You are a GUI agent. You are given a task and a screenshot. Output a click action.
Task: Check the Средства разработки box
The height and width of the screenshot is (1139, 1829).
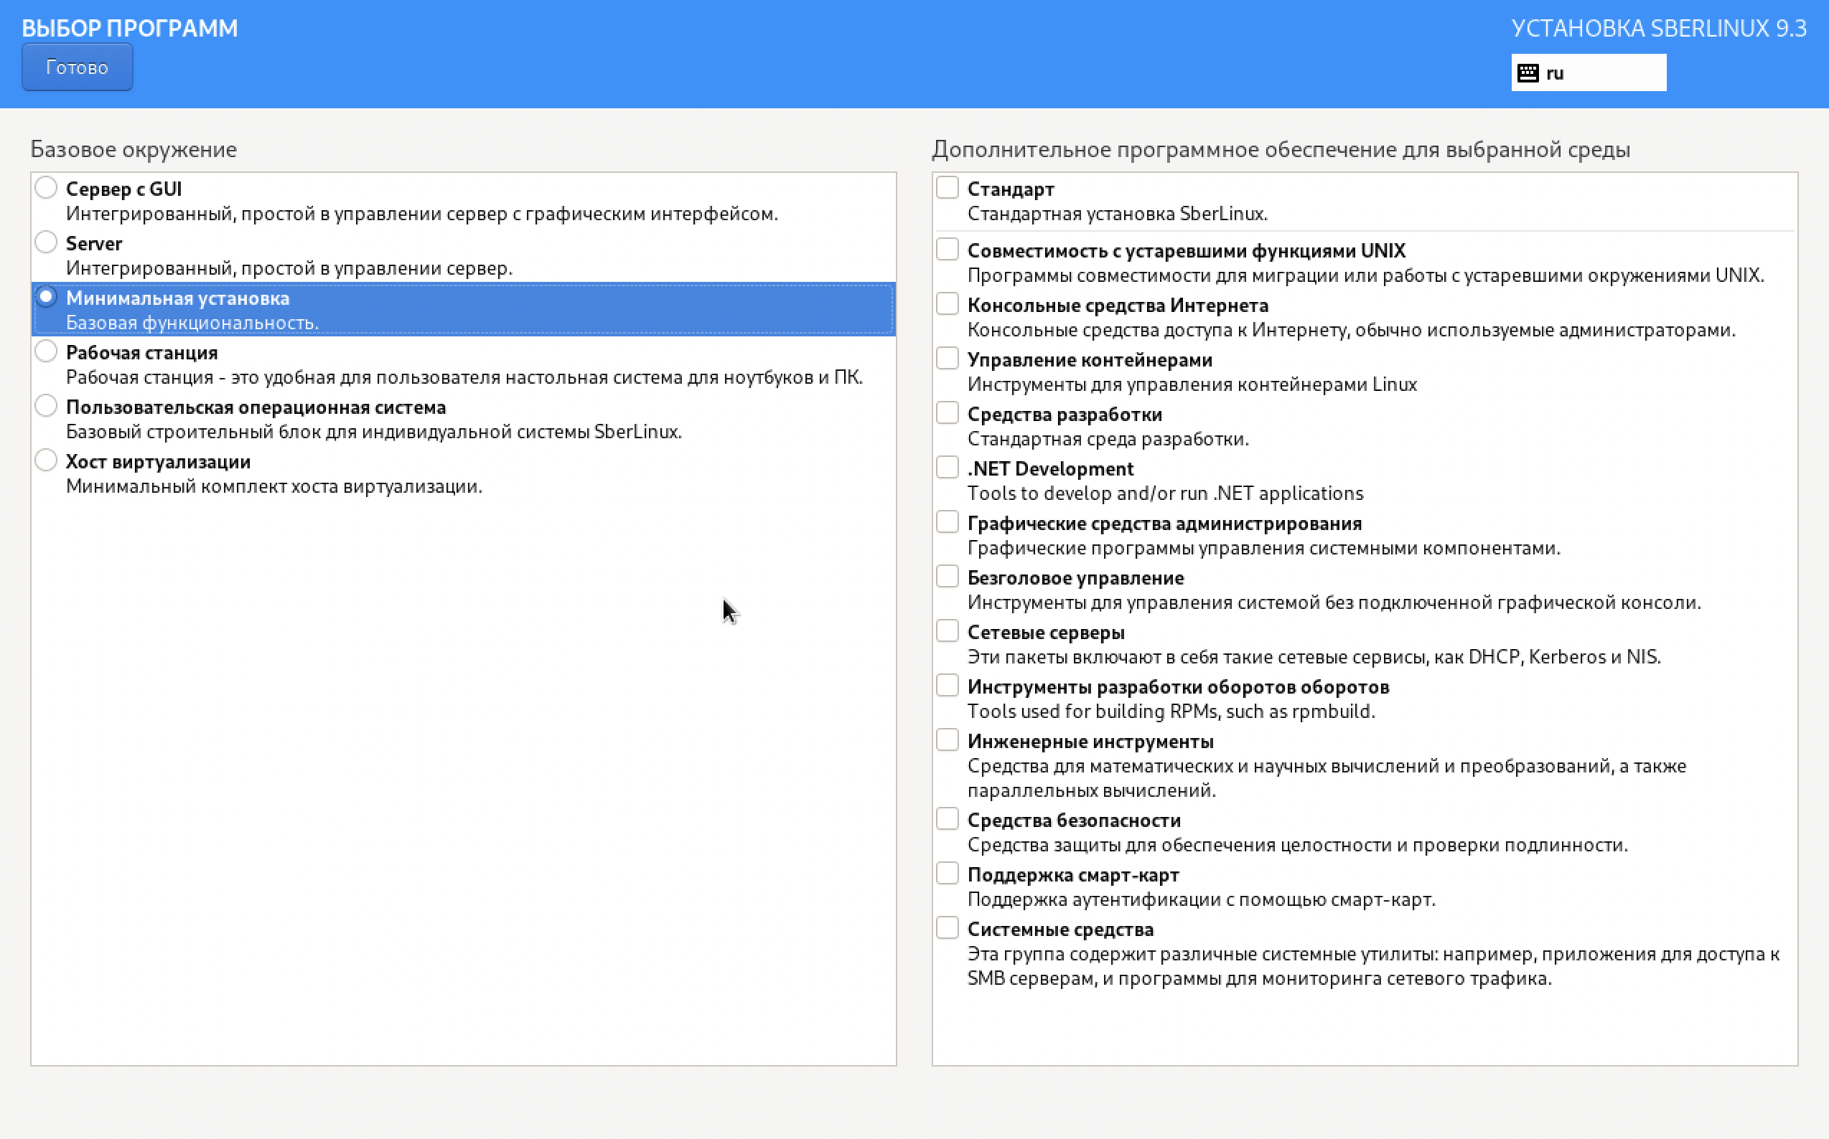947,413
